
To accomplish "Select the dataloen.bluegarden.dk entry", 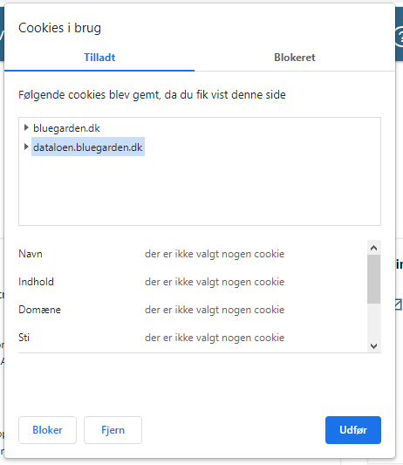I will coord(88,147).
